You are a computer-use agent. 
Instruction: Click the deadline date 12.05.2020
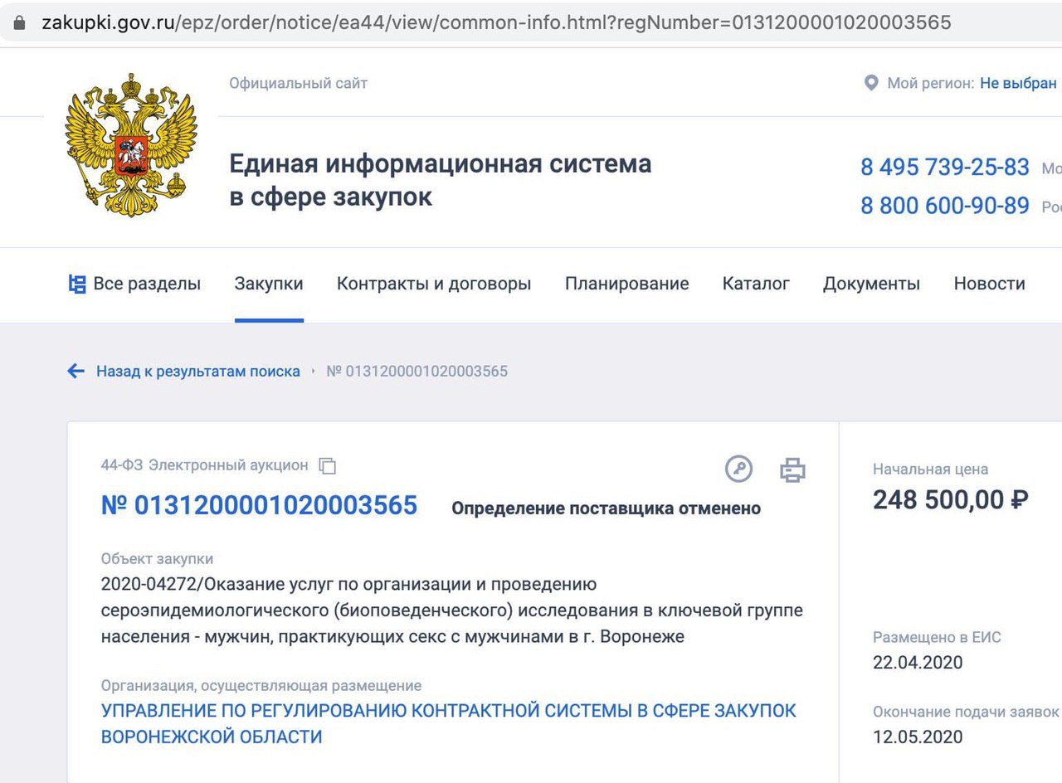[918, 737]
